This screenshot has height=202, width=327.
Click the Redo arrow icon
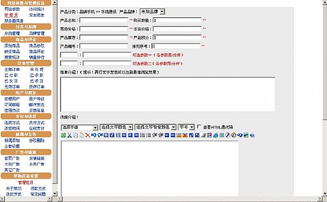click(x=100, y=135)
